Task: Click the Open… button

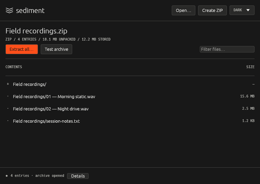Action: point(183,11)
